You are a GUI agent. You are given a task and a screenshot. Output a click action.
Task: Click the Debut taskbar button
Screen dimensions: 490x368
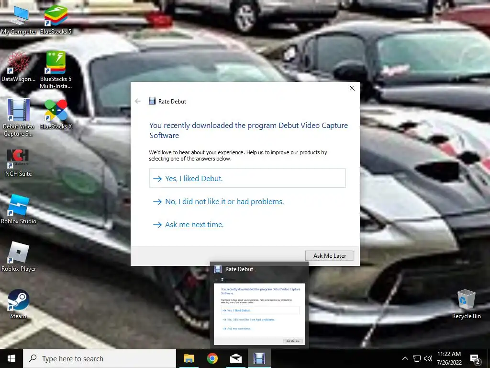(x=259, y=358)
